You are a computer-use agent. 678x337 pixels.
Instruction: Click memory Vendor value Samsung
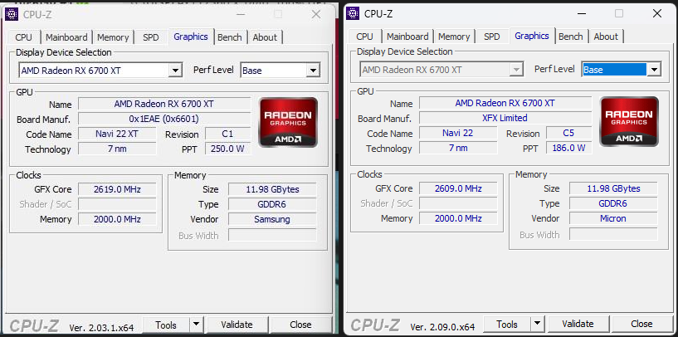tap(272, 219)
